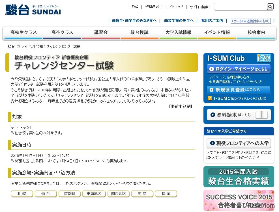Select the 高校生クラス menu tab
Screen dimensions: 279x212
23,33
